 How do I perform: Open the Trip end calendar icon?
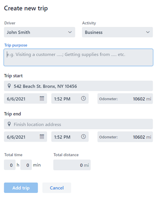click(42, 136)
